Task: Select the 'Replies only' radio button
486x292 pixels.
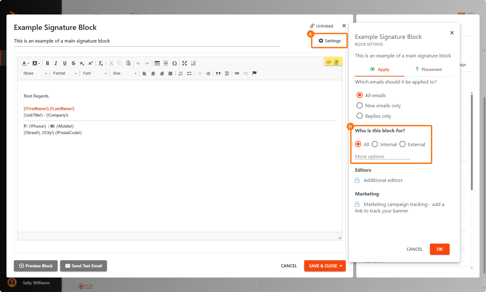Action: (360, 116)
